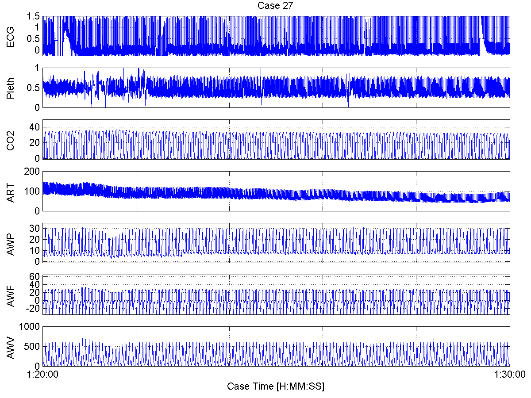This screenshot has width=531, height=398.
Task: Click inside the ECG waveform plot
Action: [x=277, y=36]
